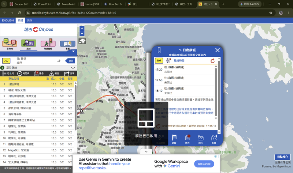Select stop row 邵氏影城, 環保大道
The height and width of the screenshot is (173, 293).
click(37, 108)
